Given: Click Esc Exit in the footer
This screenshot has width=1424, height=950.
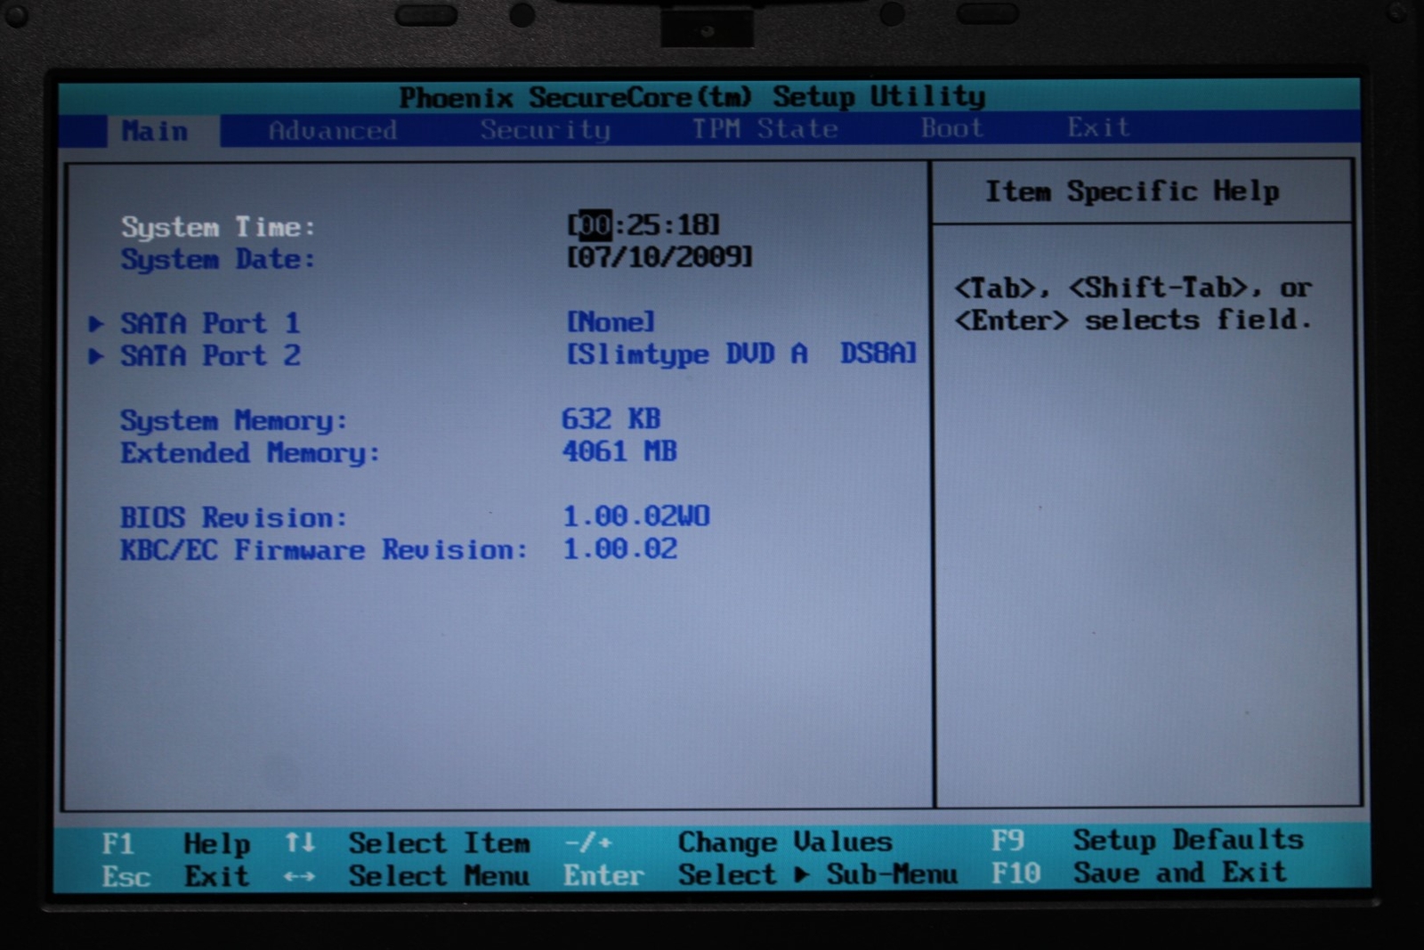Looking at the screenshot, I should (175, 876).
